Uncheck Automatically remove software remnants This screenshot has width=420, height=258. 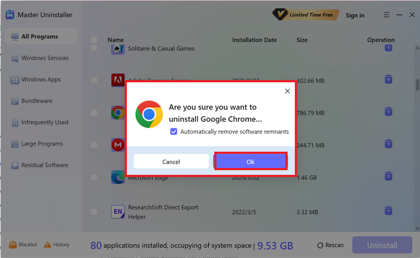coord(174,132)
